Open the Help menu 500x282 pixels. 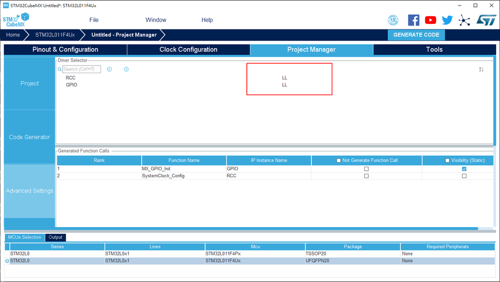(207, 20)
